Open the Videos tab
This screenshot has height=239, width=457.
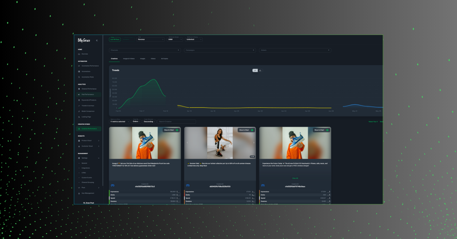(x=153, y=59)
